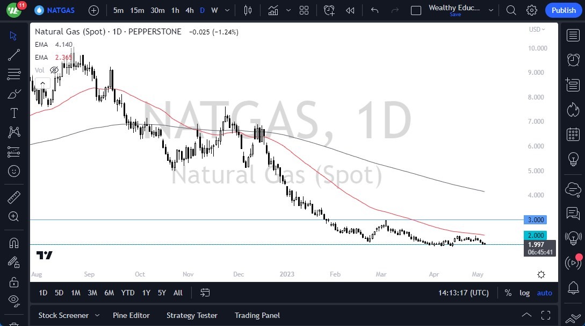The image size is (585, 326).
Task: Open the select layout setup square
Action: coord(416,10)
